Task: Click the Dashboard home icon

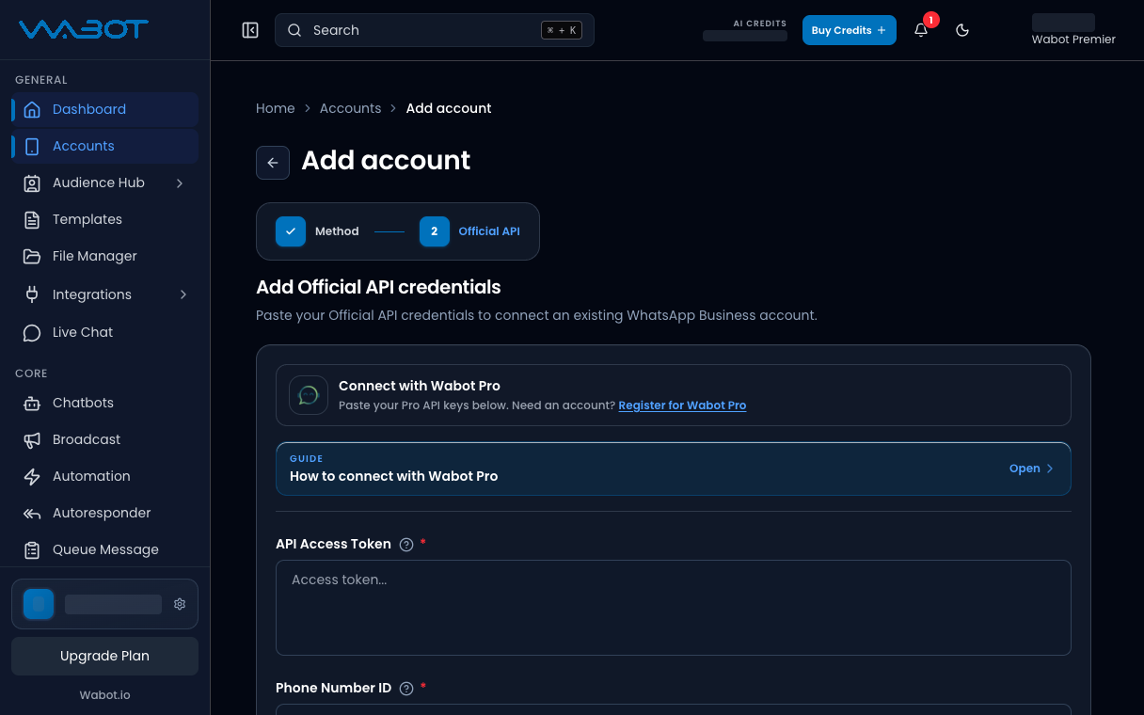Action: click(32, 109)
